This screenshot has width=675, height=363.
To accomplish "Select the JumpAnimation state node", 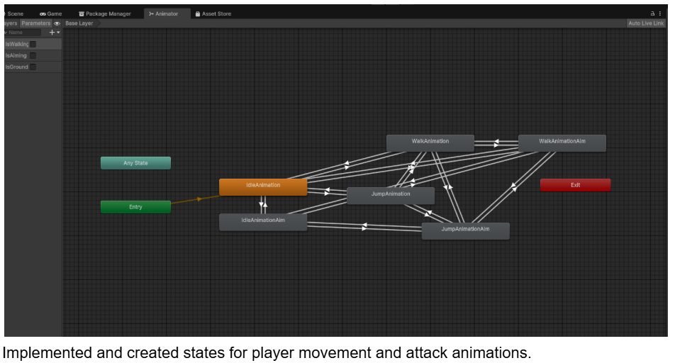I will 391,196.
